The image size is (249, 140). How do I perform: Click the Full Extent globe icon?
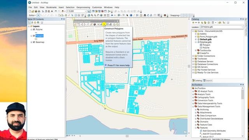(x=101, y=16)
